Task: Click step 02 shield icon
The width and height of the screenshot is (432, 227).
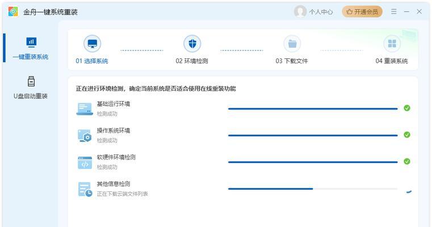Action: click(x=192, y=44)
